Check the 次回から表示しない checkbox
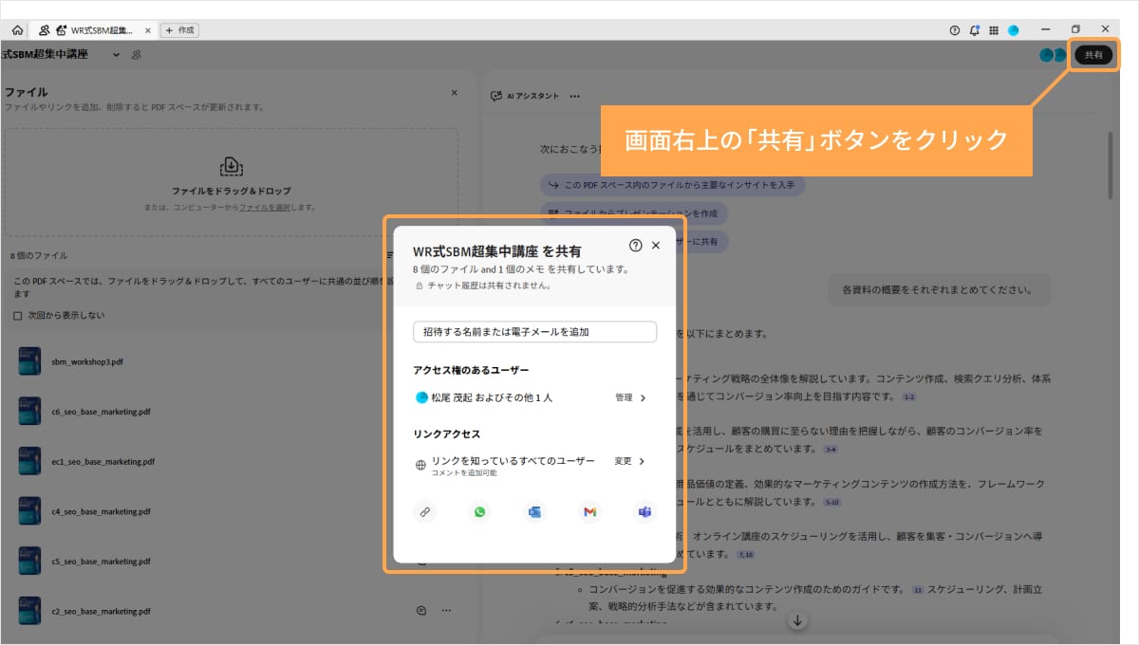Viewport: 1139px width, 645px height. [x=17, y=316]
